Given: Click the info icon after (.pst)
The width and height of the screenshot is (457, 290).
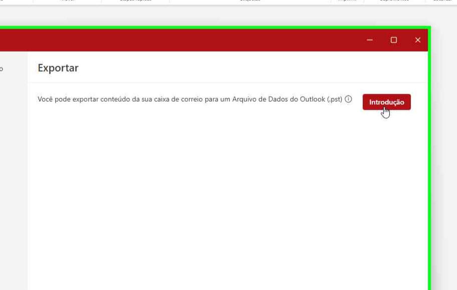Looking at the screenshot, I should (x=348, y=99).
